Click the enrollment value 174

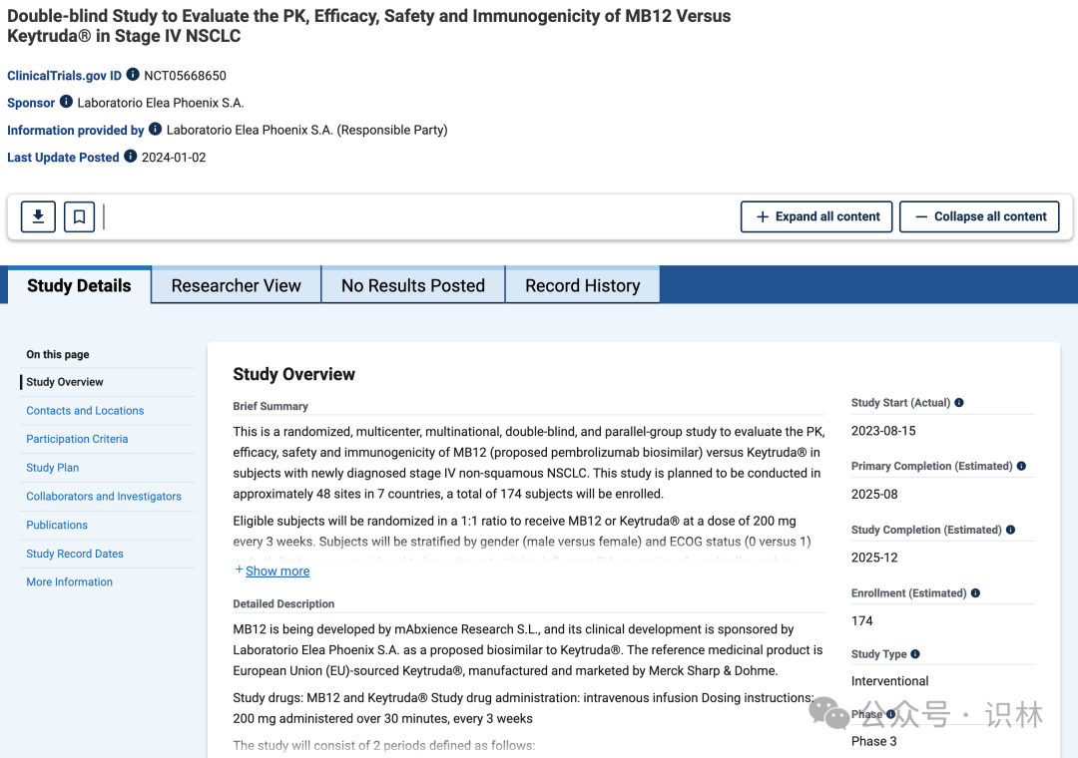point(862,620)
